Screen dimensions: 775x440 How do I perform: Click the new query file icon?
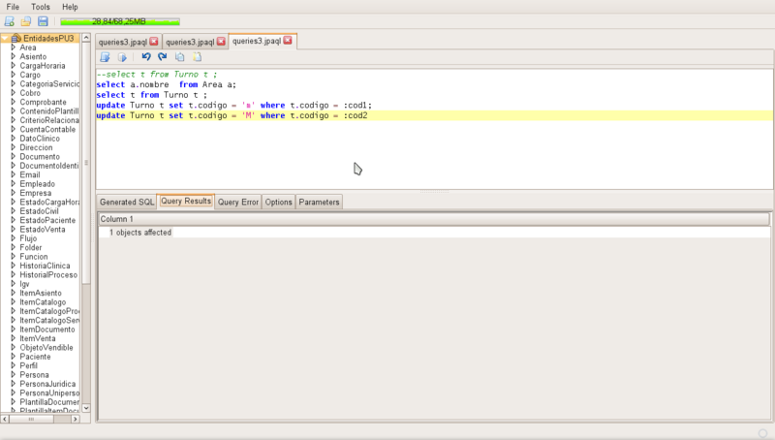(x=9, y=21)
